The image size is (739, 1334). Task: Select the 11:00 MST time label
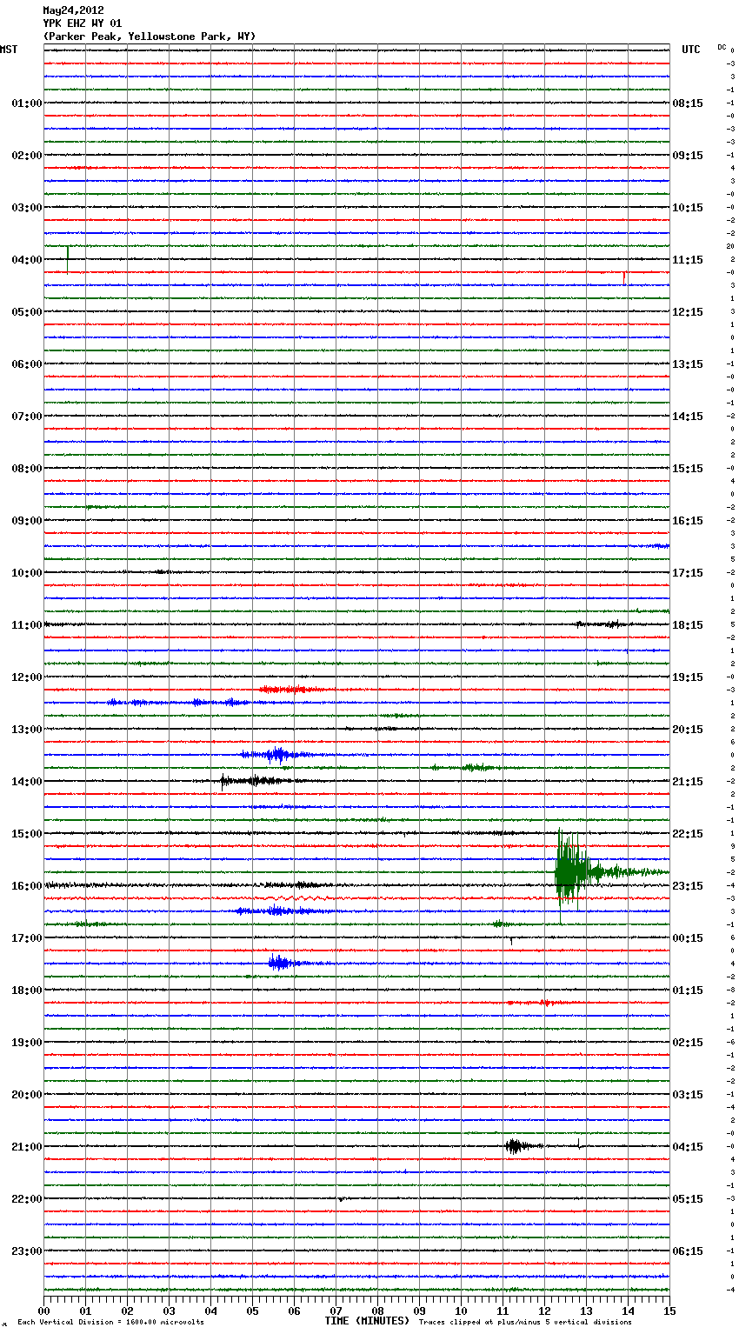coord(26,625)
